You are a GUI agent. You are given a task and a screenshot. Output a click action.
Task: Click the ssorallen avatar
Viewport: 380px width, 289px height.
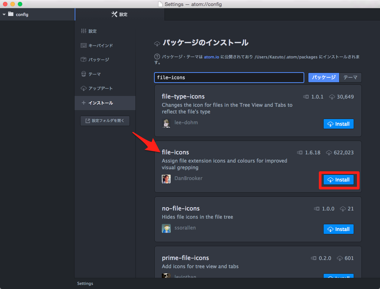click(x=166, y=228)
